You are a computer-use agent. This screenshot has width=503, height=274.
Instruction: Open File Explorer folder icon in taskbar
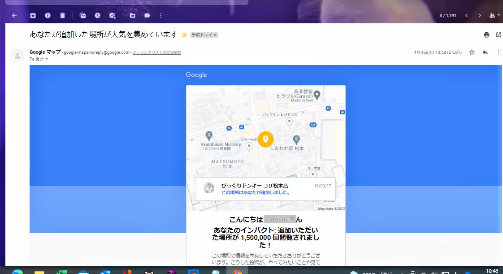click(39, 272)
